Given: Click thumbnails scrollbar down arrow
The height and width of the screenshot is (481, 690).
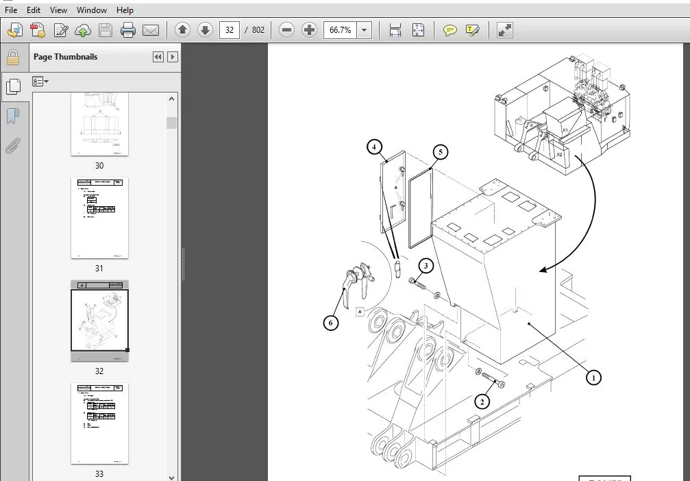Looking at the screenshot, I should coord(171,477).
